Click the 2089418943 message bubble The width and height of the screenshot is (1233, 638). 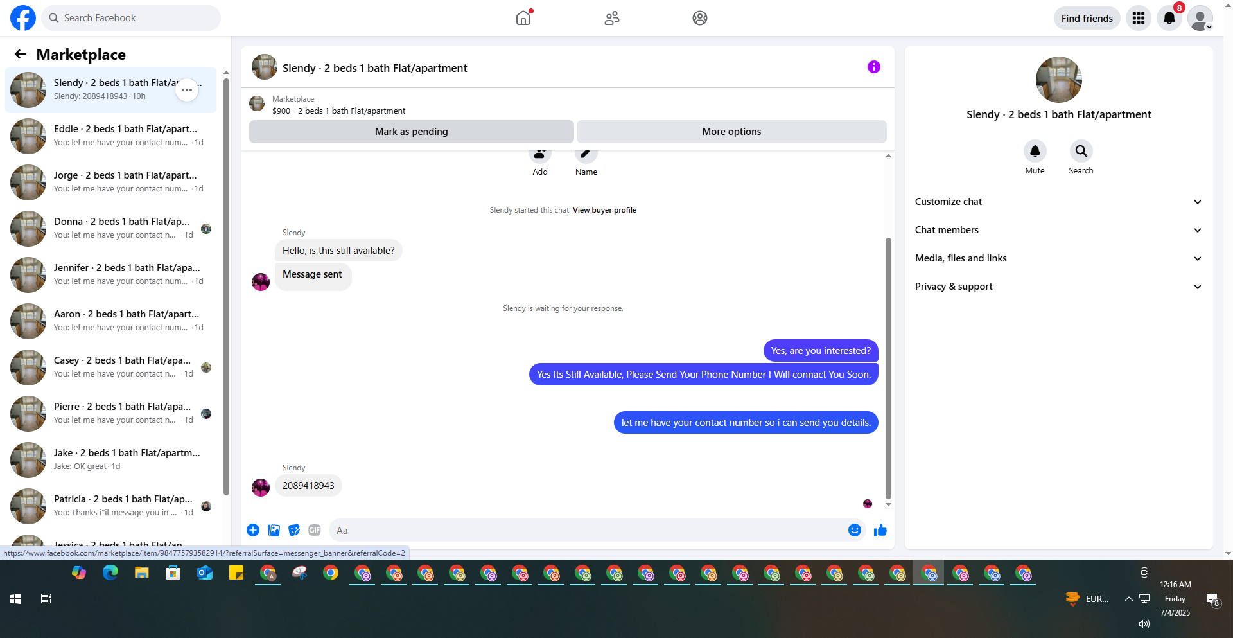click(308, 486)
